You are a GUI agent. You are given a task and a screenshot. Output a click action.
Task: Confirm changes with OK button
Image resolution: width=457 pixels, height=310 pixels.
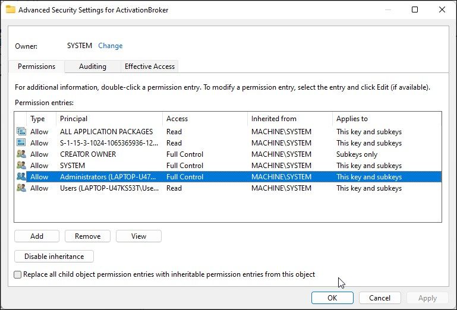click(332, 298)
